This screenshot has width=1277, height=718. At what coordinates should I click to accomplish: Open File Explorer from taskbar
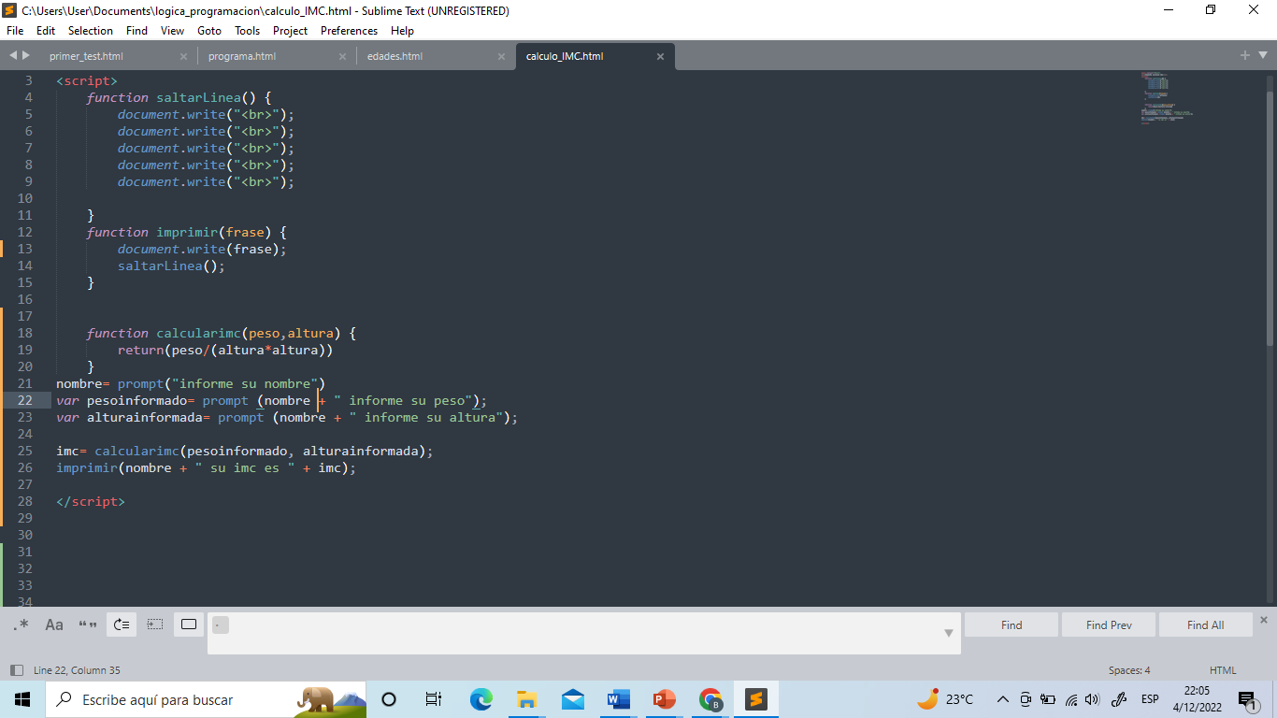tap(526, 699)
